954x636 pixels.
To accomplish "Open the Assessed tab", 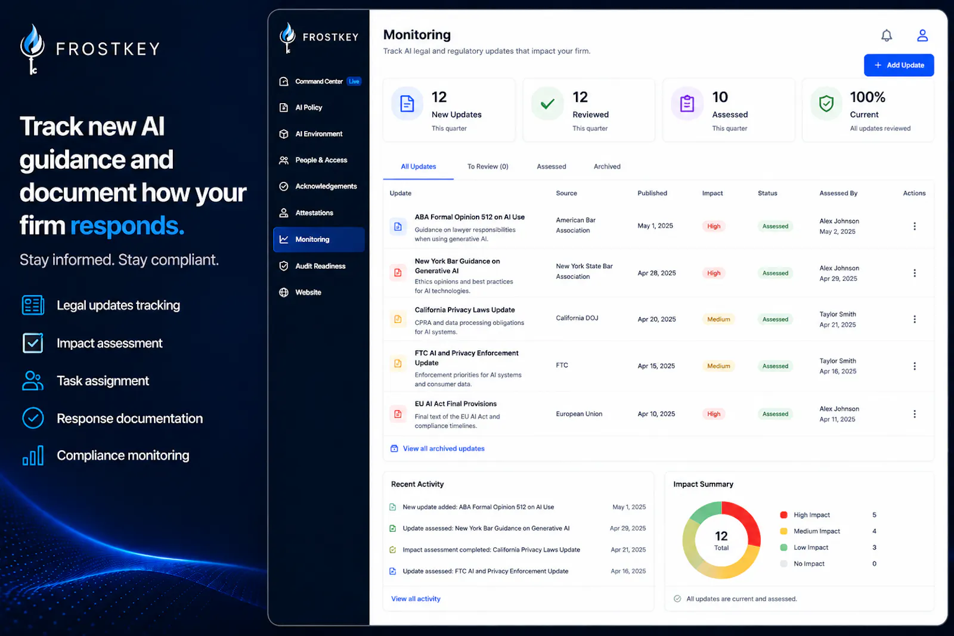I will click(552, 166).
